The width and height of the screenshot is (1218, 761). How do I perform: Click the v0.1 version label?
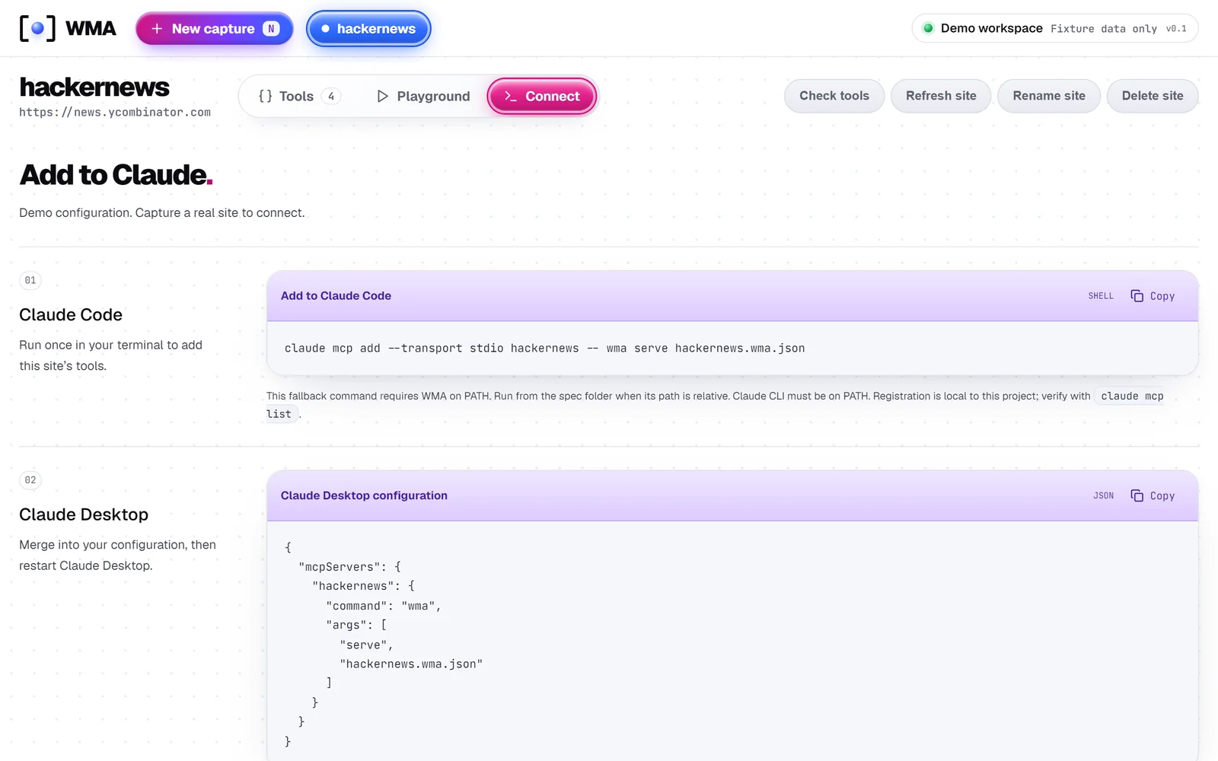coord(1176,29)
